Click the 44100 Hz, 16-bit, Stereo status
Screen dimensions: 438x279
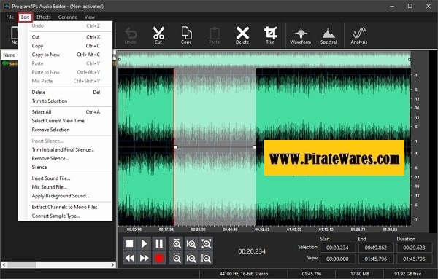(244, 274)
